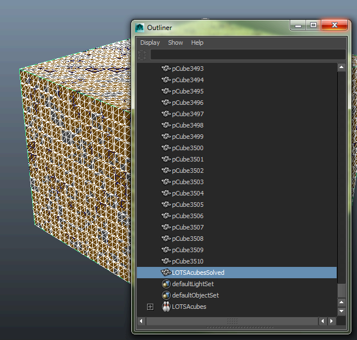
Task: Select the defaultObjectSet label
Action: click(x=195, y=296)
